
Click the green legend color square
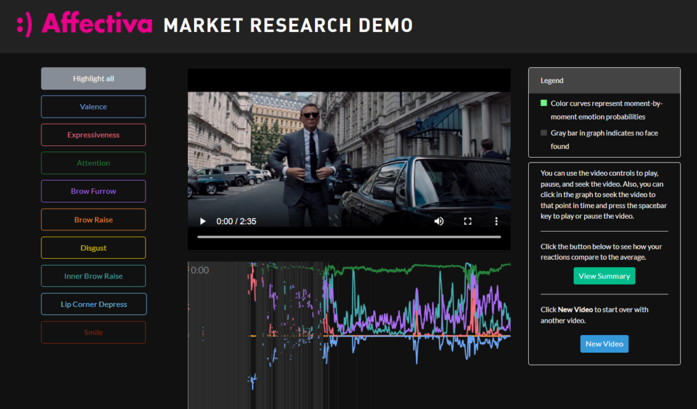(544, 103)
